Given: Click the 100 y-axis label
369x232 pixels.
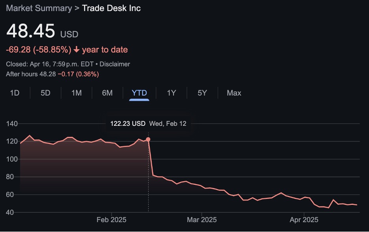Looking at the screenshot, I should point(12,159).
